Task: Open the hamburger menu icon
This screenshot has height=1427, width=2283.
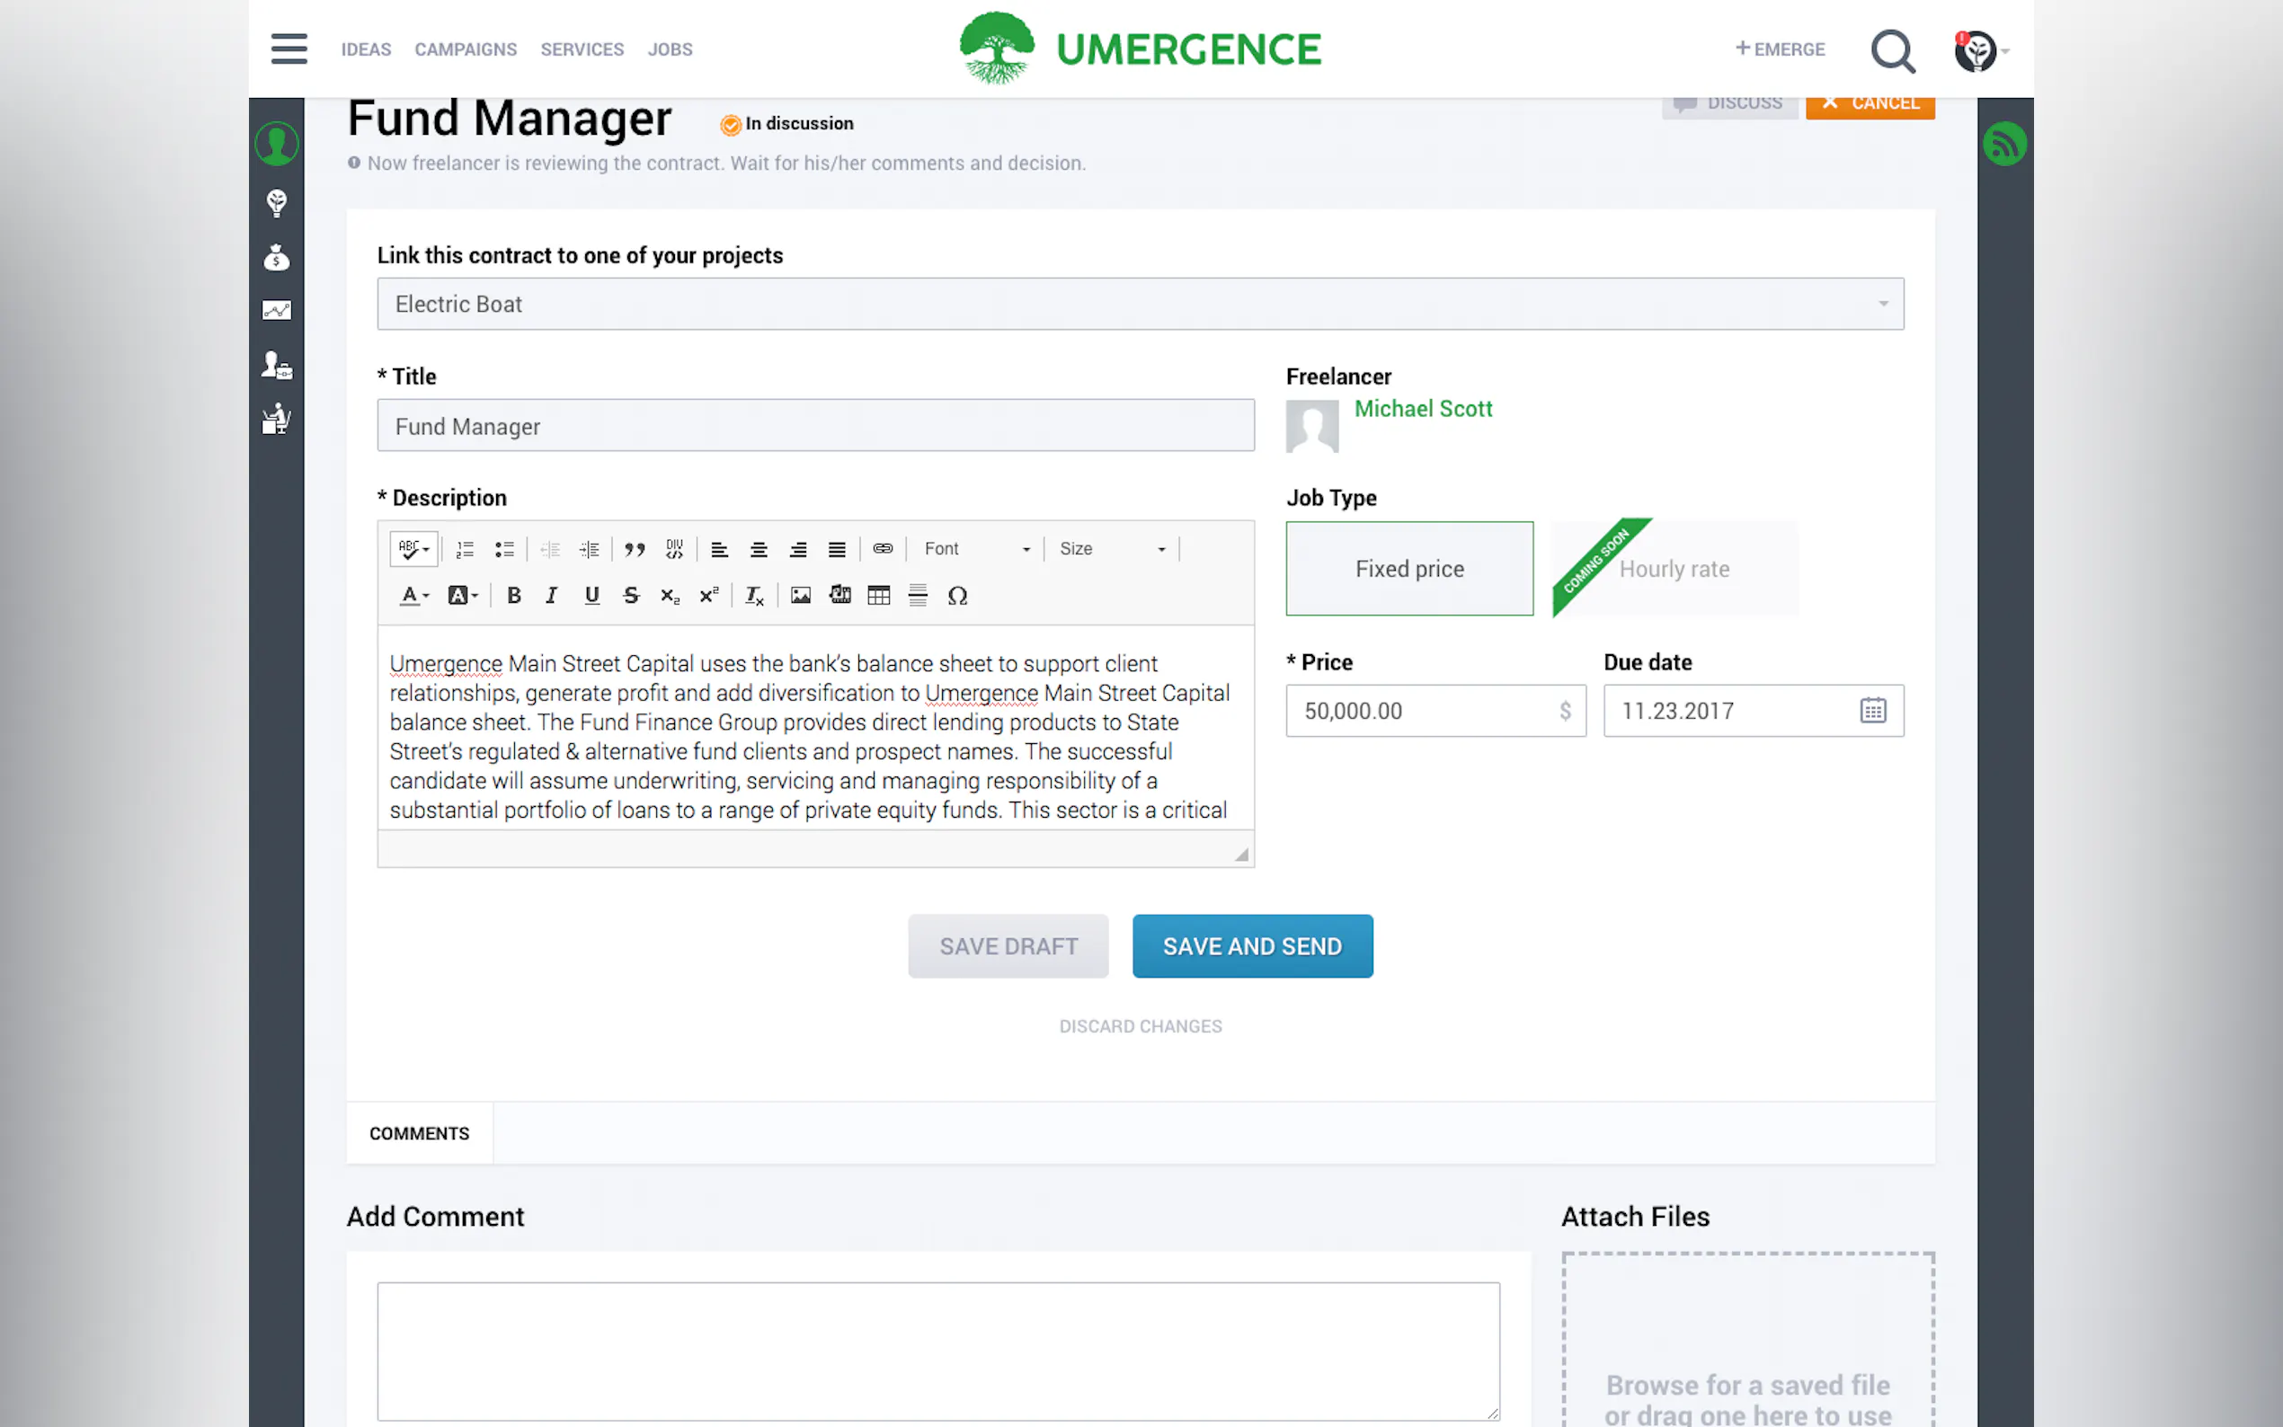Action: click(x=289, y=49)
